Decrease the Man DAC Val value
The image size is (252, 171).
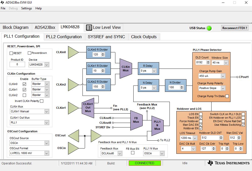[239, 139]
